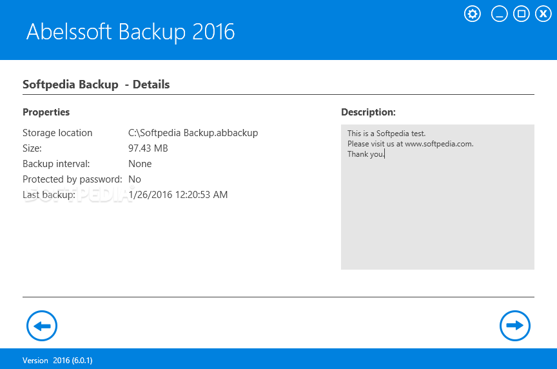Minimize the Abelssoft Backup window
Image resolution: width=557 pixels, height=369 pixels.
[499, 14]
